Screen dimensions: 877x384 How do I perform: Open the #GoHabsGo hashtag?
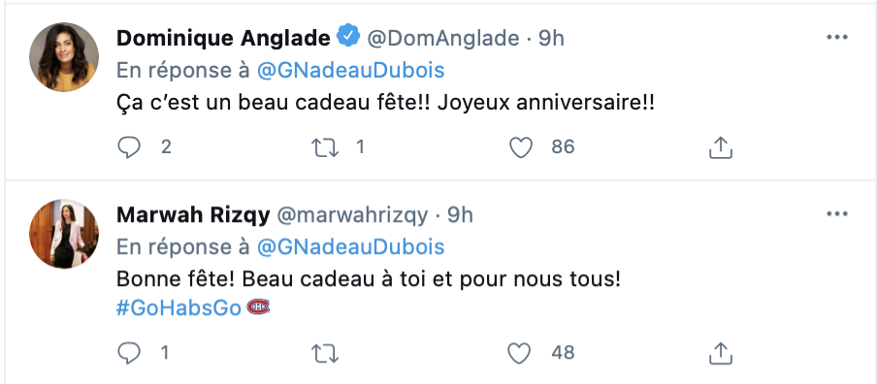179,308
